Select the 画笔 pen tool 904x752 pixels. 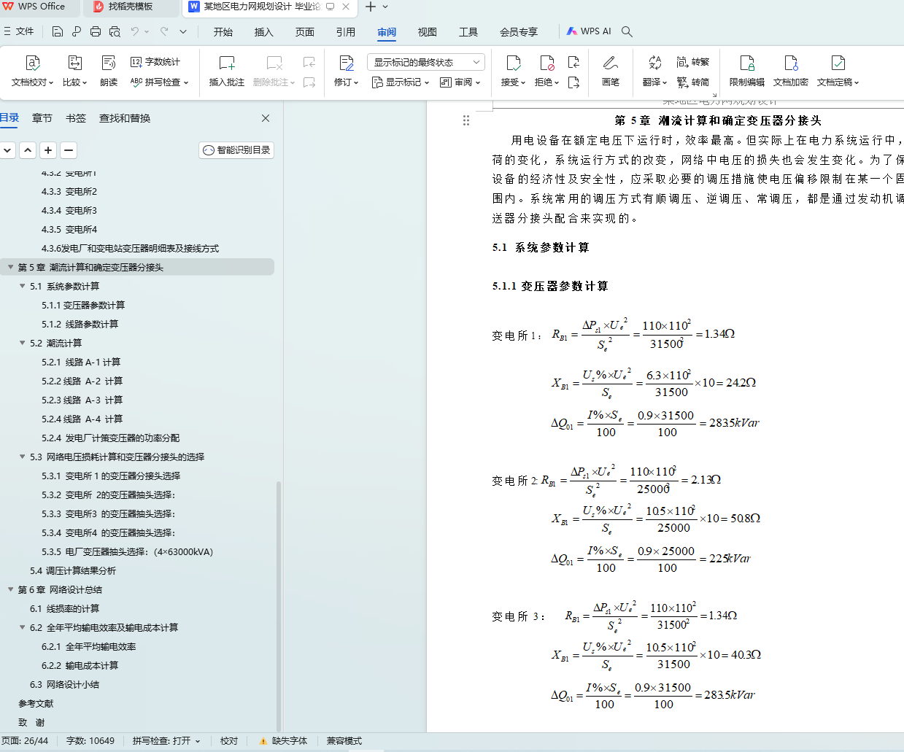(611, 71)
